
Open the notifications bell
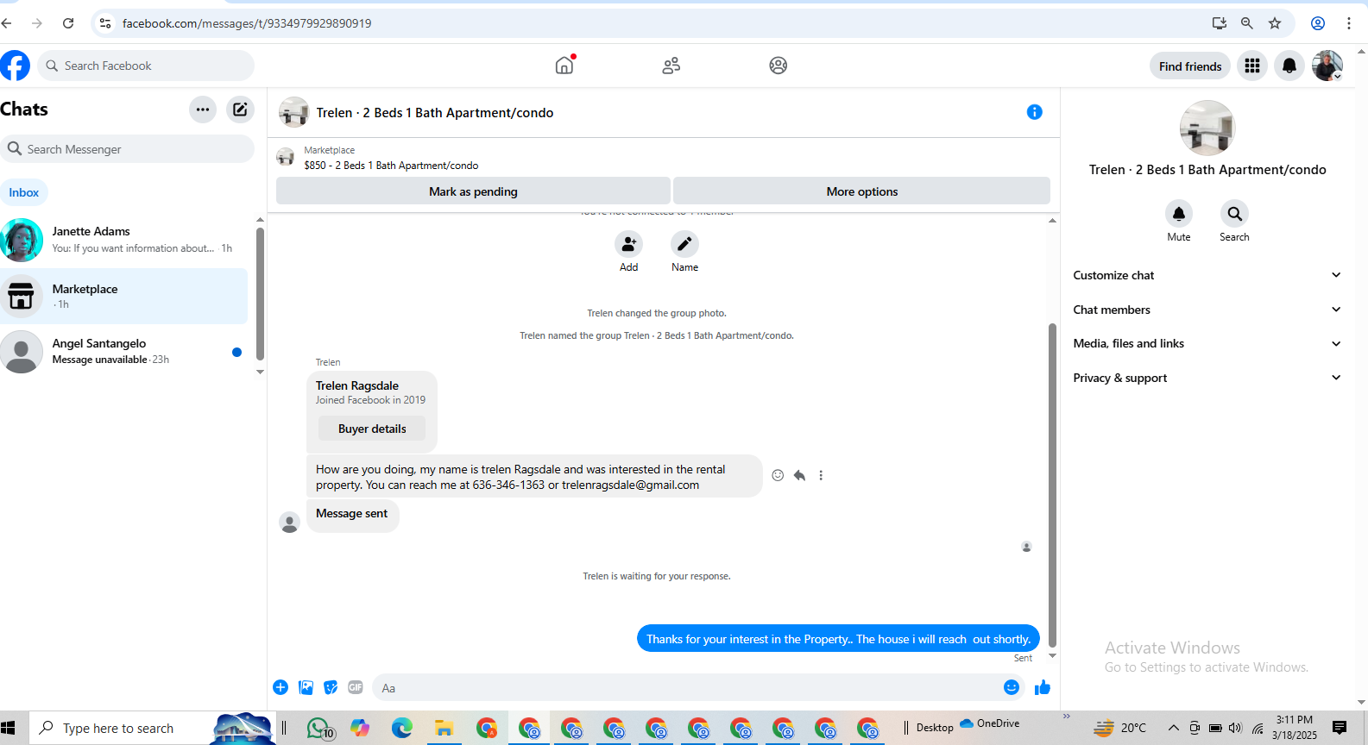(1289, 66)
